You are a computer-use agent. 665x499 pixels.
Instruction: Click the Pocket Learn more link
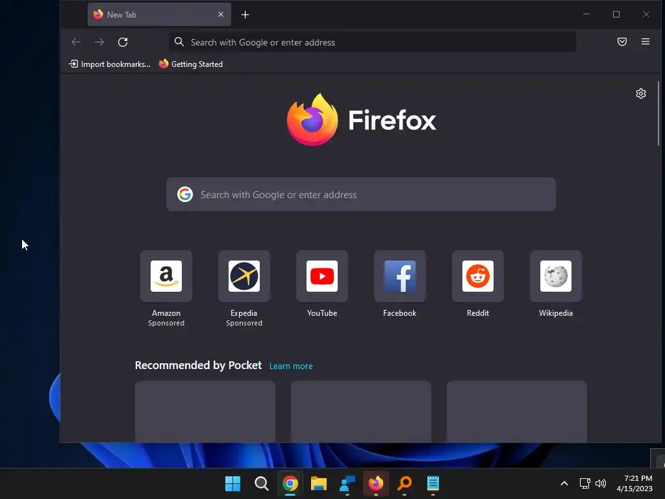click(291, 366)
